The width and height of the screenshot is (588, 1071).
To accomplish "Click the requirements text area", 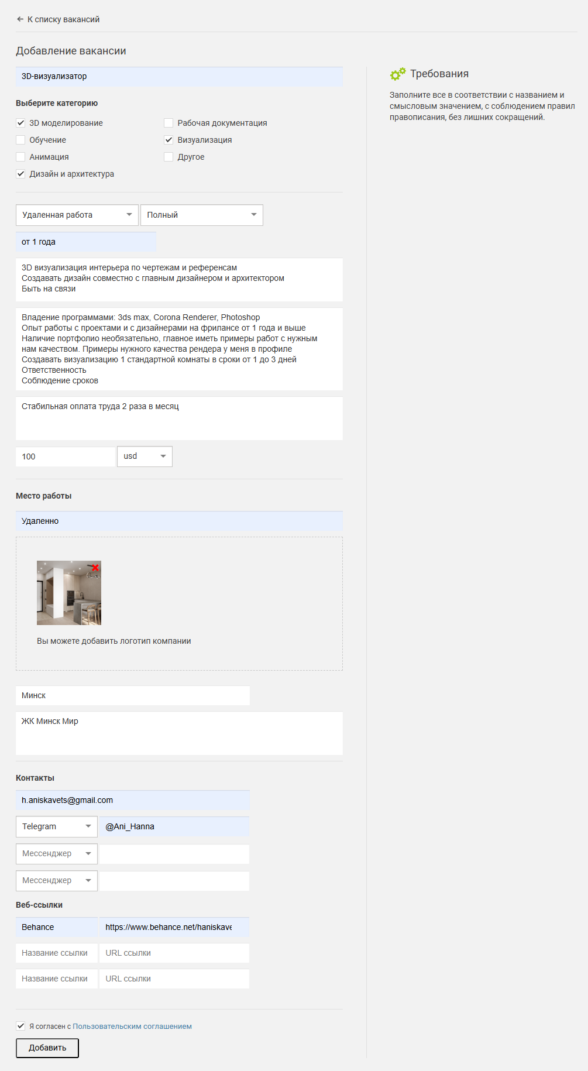I will (179, 349).
